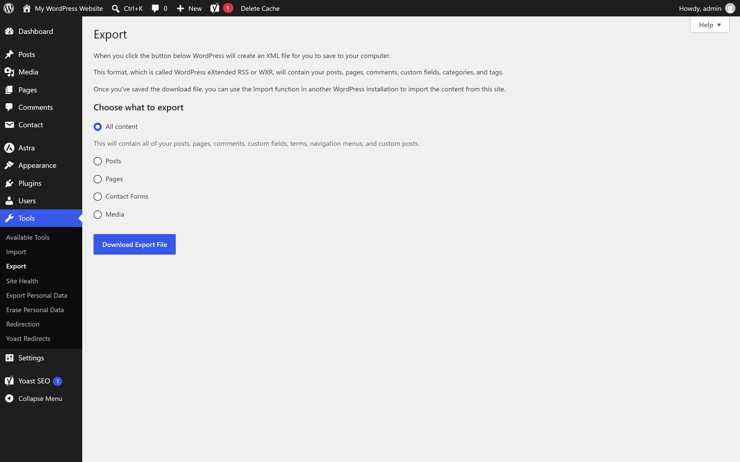Open the Plugins plug icon
This screenshot has height=462, width=740.
click(9, 183)
